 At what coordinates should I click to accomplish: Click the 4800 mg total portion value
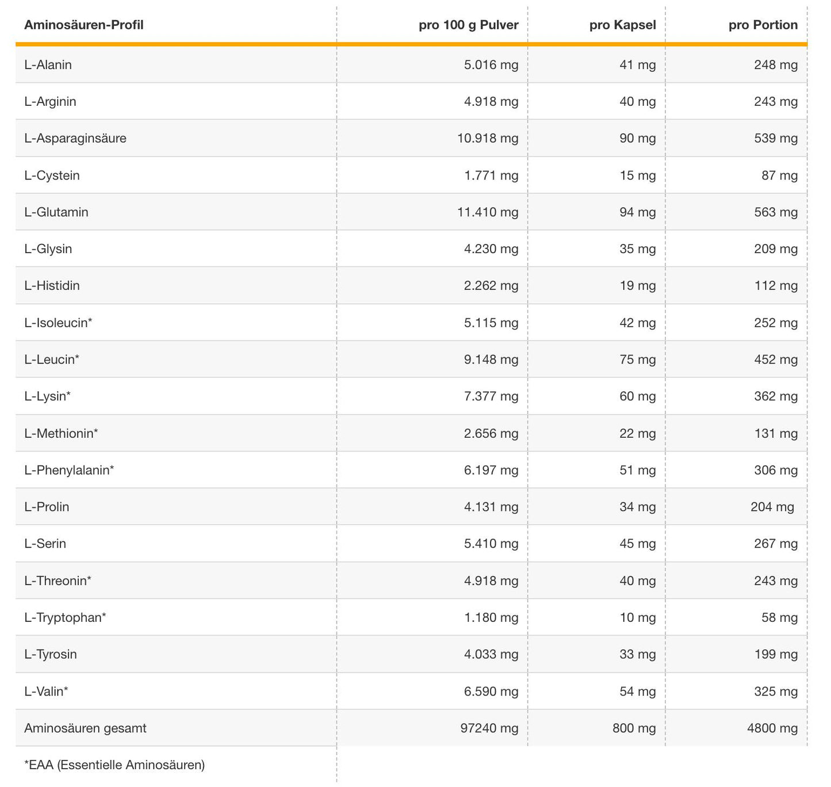pos(772,728)
